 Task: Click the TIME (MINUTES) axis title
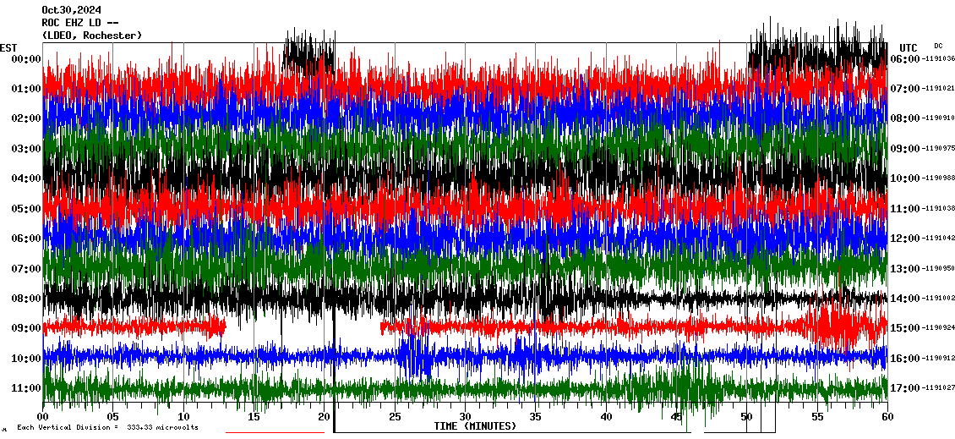pyautogui.click(x=475, y=426)
